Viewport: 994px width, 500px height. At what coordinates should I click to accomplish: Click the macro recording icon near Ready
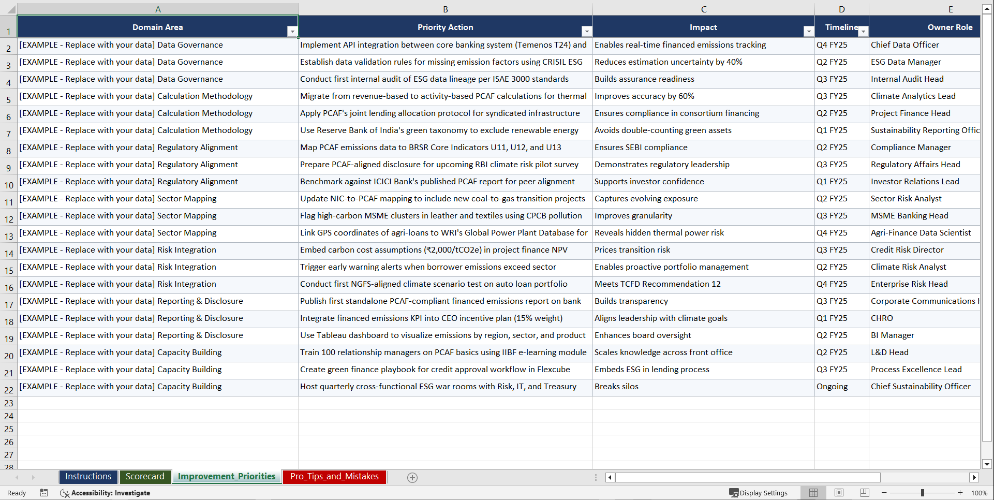[x=44, y=493]
